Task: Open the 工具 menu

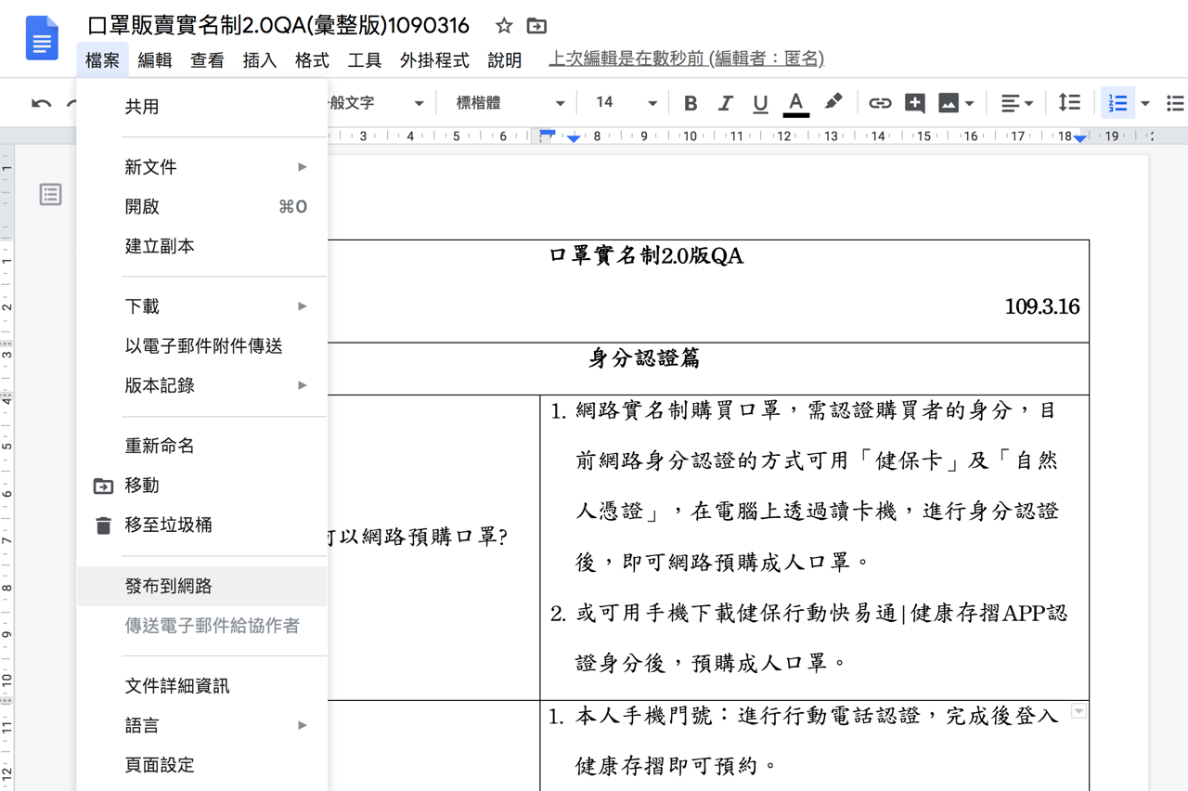Action: click(365, 60)
